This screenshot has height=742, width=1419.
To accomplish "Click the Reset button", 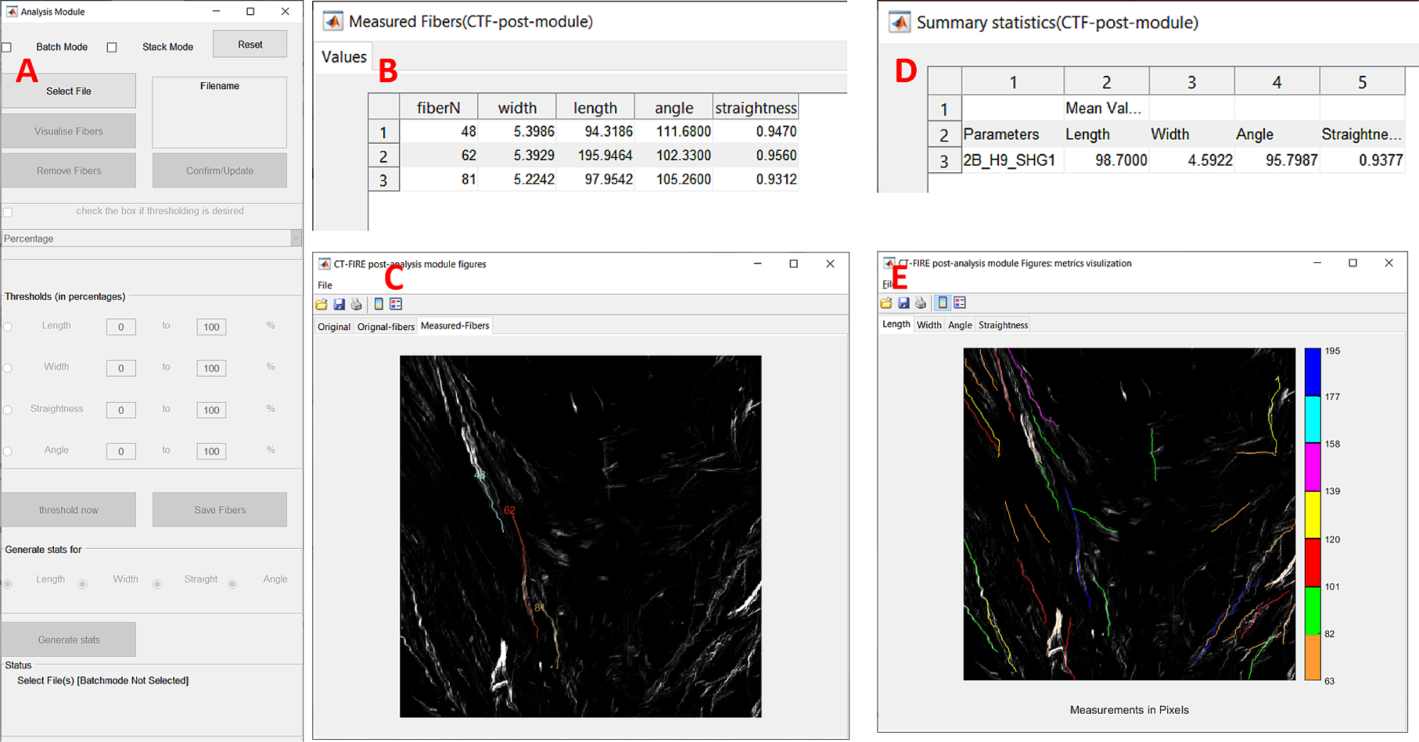I will tap(250, 44).
